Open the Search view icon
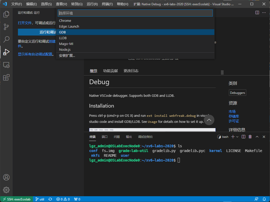The height and width of the screenshot is (202, 270). click(6, 39)
